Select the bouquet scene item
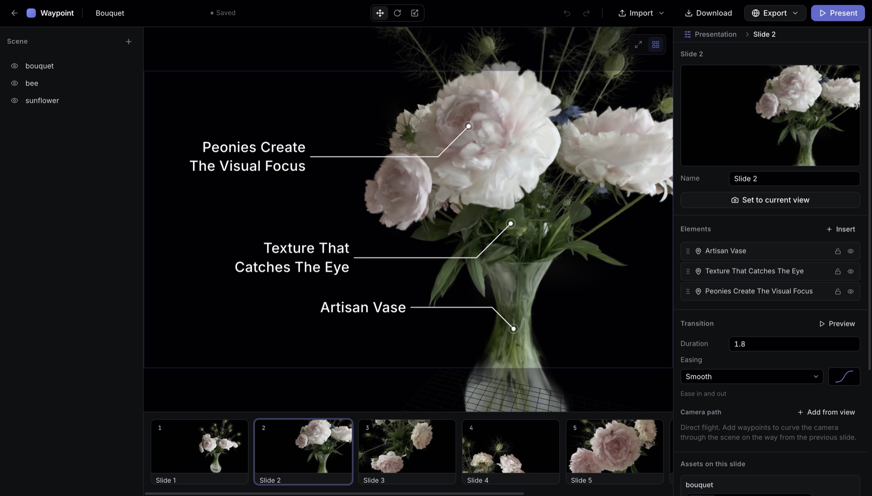 point(40,66)
